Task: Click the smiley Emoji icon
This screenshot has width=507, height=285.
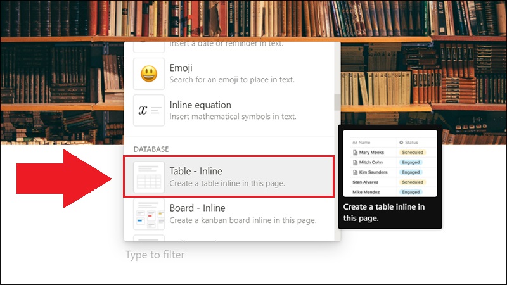Action: (149, 73)
